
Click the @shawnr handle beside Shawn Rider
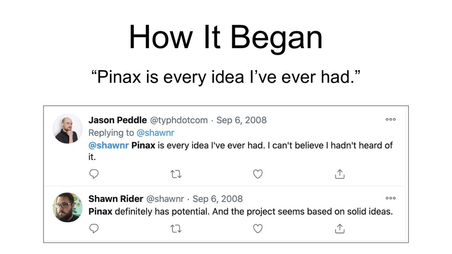coord(165,199)
